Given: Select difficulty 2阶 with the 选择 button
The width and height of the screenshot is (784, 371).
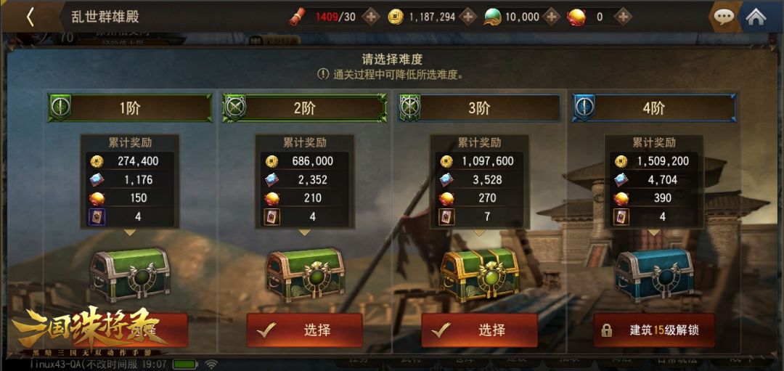Looking at the screenshot, I should pyautogui.click(x=304, y=330).
